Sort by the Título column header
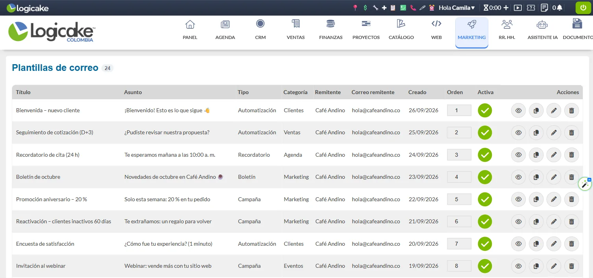The width and height of the screenshot is (593, 278). click(23, 92)
